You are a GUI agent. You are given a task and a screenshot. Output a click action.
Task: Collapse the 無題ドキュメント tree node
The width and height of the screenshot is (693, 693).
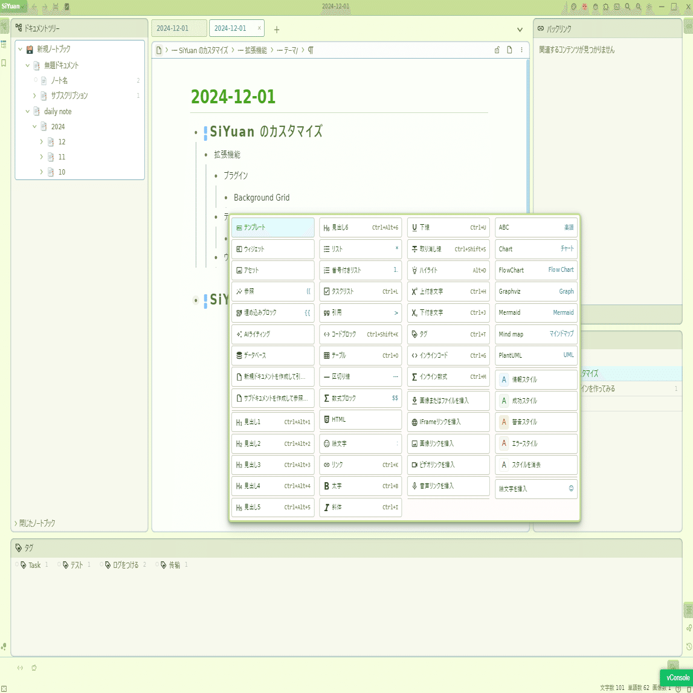(27, 65)
